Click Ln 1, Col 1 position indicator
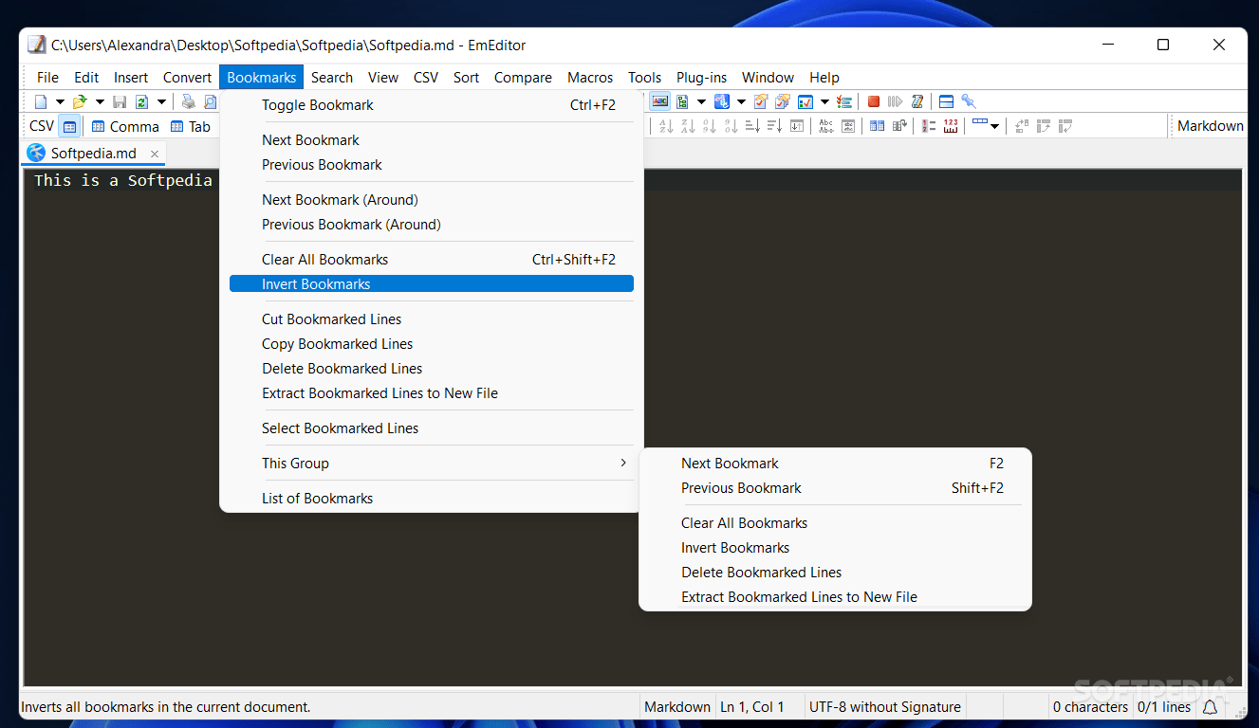Image resolution: width=1259 pixels, height=728 pixels. click(752, 707)
